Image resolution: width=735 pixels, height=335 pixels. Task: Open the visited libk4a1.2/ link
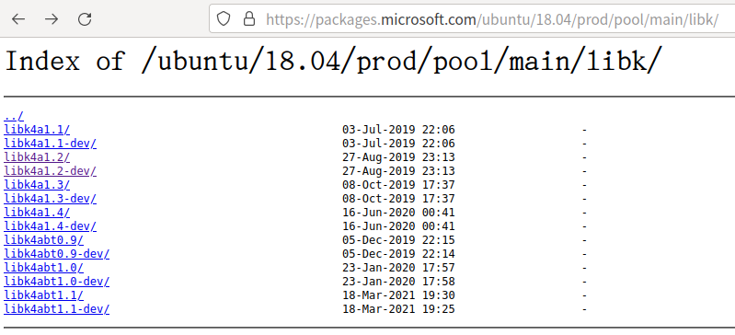[37, 157]
